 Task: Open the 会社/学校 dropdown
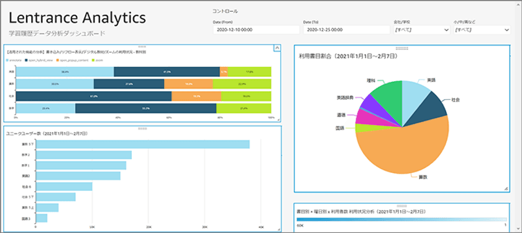click(422, 30)
